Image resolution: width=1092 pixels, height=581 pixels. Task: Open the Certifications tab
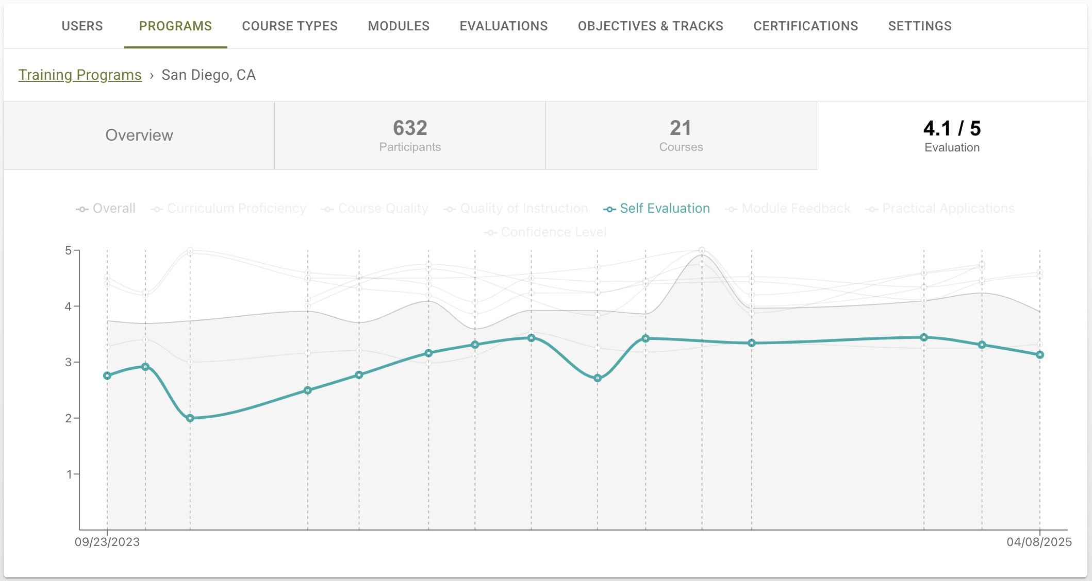805,26
